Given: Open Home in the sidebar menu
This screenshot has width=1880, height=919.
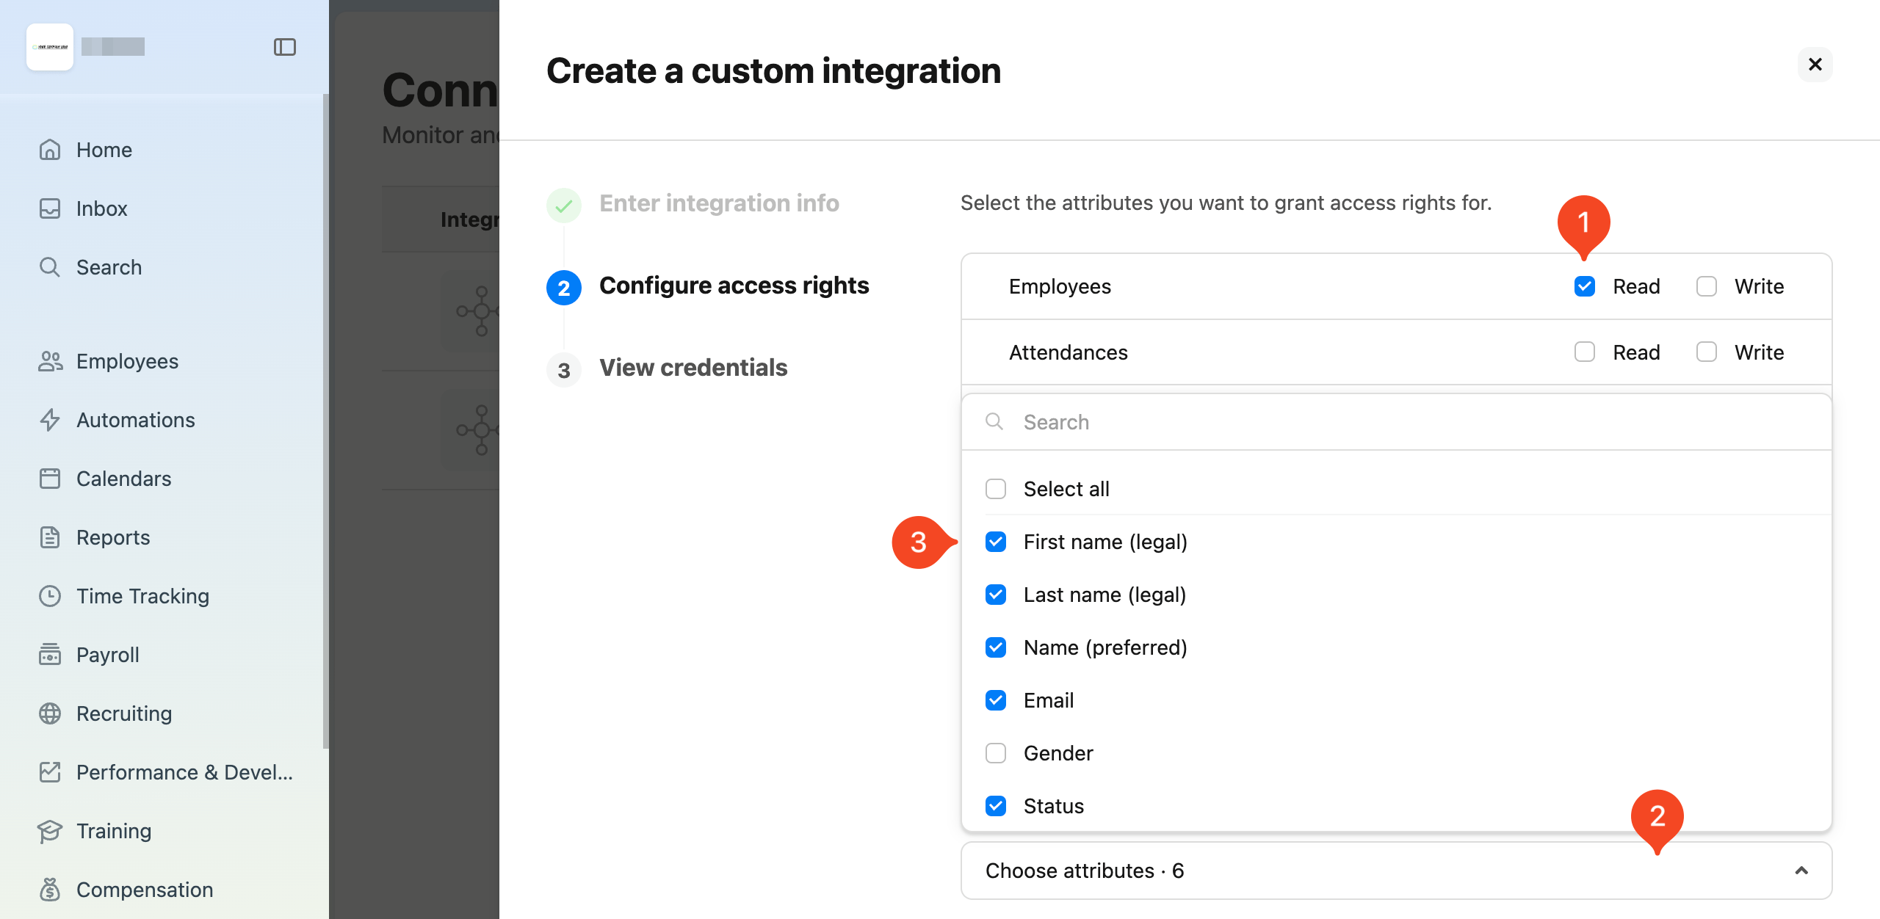Looking at the screenshot, I should coord(104,150).
